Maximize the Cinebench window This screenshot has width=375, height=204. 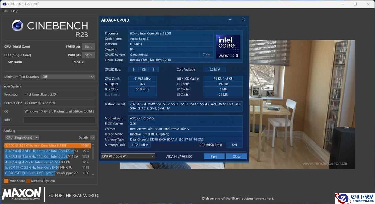pos(355,4)
